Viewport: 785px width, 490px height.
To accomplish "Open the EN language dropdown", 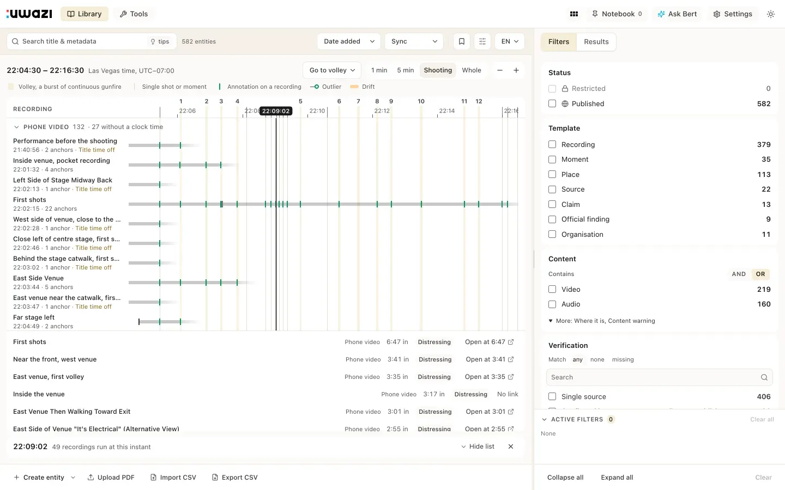I will click(x=510, y=41).
